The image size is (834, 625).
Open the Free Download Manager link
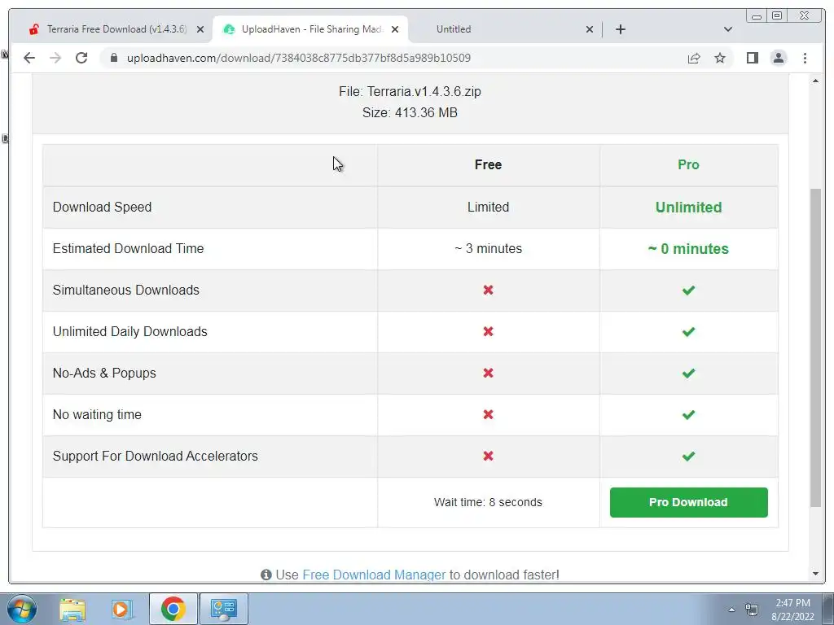click(374, 575)
